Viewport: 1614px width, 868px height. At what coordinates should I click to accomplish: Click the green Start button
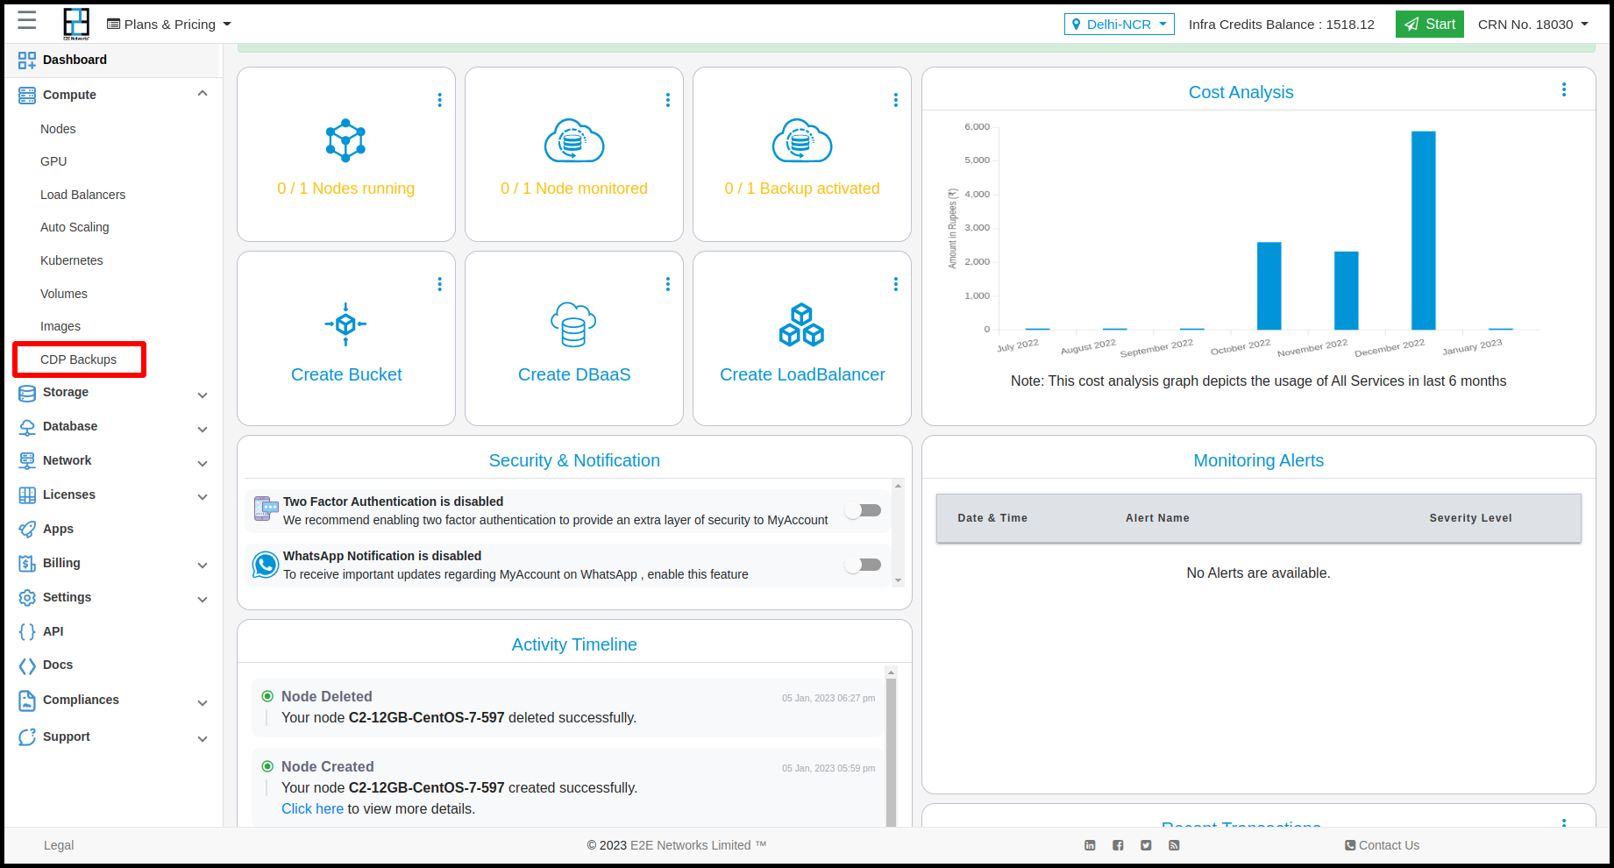1429,25
